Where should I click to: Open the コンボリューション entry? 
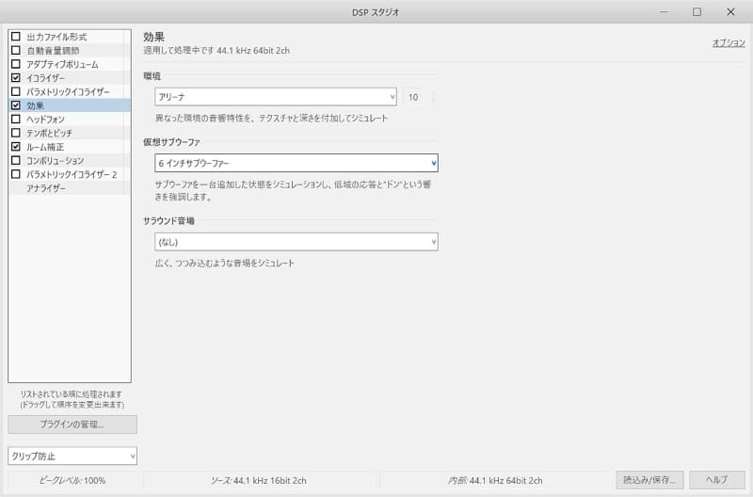pos(56,160)
